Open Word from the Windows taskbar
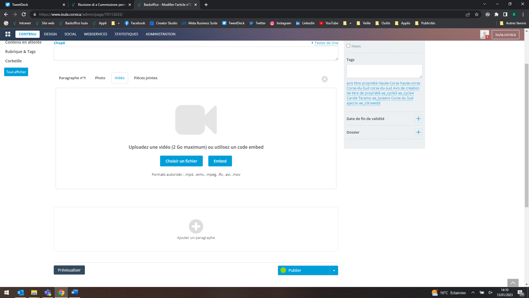 click(74, 292)
